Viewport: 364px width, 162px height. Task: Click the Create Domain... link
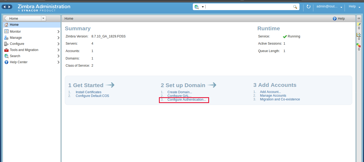pyautogui.click(x=180, y=92)
